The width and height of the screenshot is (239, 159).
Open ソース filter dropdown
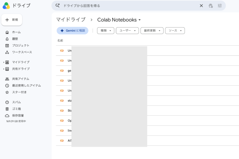[175, 31]
